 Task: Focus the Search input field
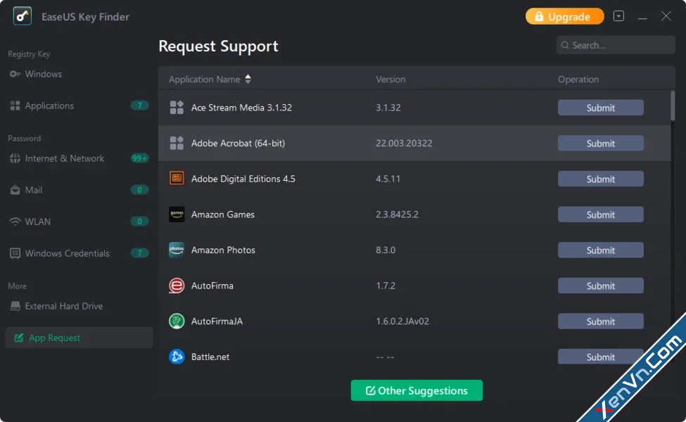point(616,45)
